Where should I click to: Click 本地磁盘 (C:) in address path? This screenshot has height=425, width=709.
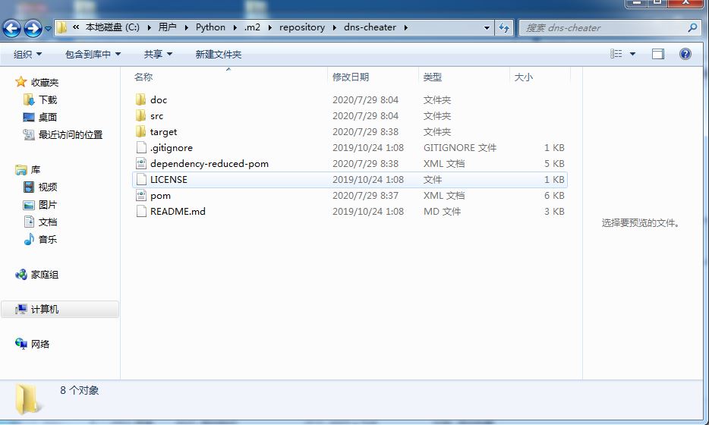point(112,27)
